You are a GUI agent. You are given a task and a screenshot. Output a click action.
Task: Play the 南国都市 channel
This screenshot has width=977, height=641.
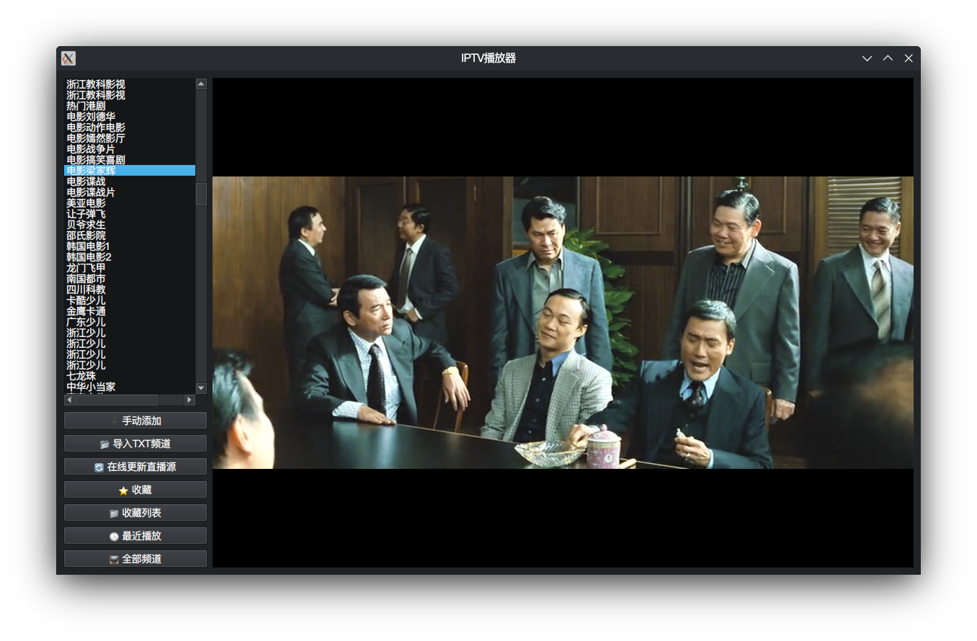[130, 279]
